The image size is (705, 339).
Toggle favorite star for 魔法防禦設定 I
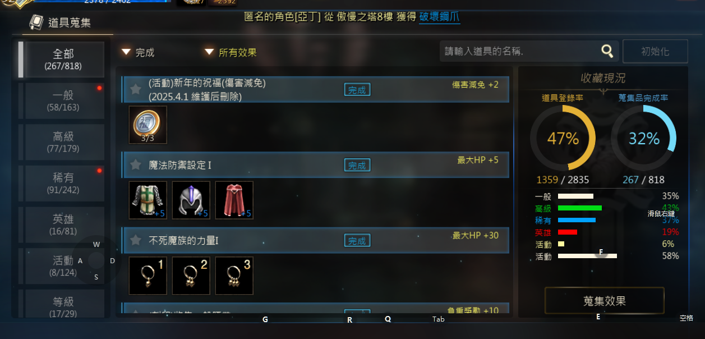point(135,164)
